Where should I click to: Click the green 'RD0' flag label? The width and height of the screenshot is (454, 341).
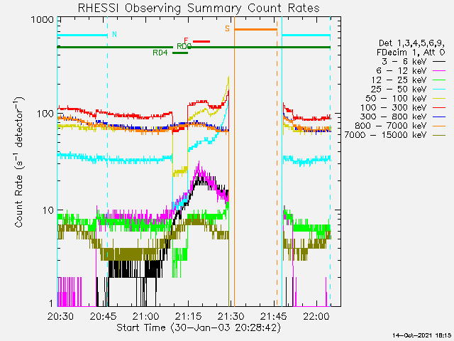coord(184,46)
